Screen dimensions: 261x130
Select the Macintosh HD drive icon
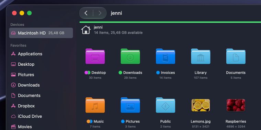pos(13,33)
